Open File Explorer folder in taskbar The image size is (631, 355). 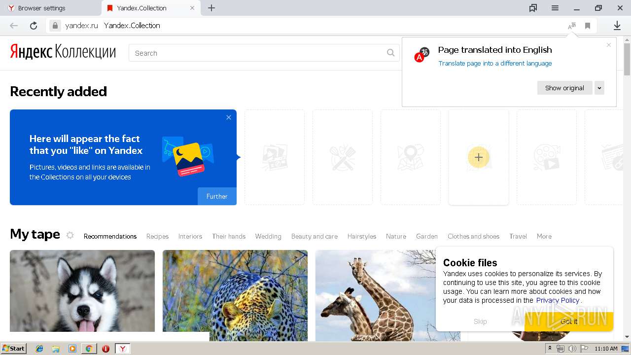56,349
